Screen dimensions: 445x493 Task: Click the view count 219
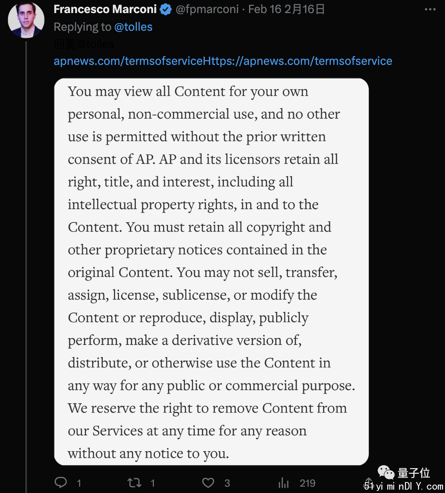point(307,483)
